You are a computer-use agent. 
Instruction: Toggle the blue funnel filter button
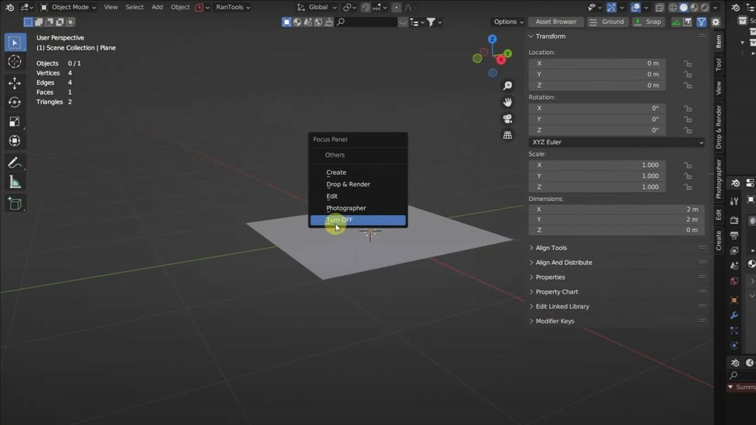702,21
